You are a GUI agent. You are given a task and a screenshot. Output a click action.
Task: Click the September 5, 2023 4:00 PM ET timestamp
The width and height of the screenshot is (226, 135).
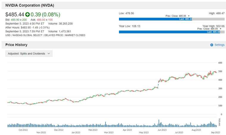click(25, 23)
